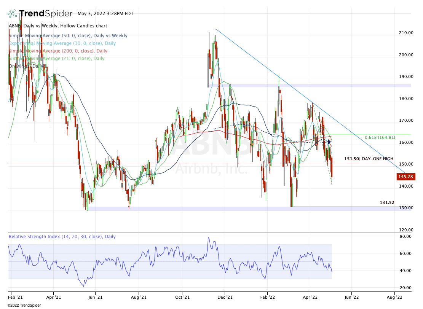The width and height of the screenshot is (423, 309).
Task: Select the Exponential Moving Average (10) legend entry
Action: click(62, 43)
